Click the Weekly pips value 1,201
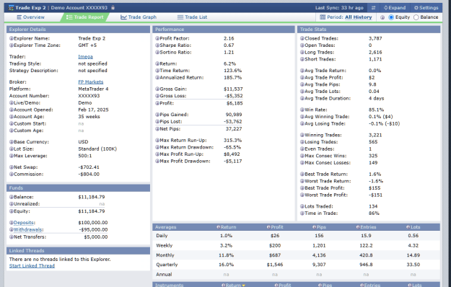This screenshot has width=451, height=287. [319, 246]
